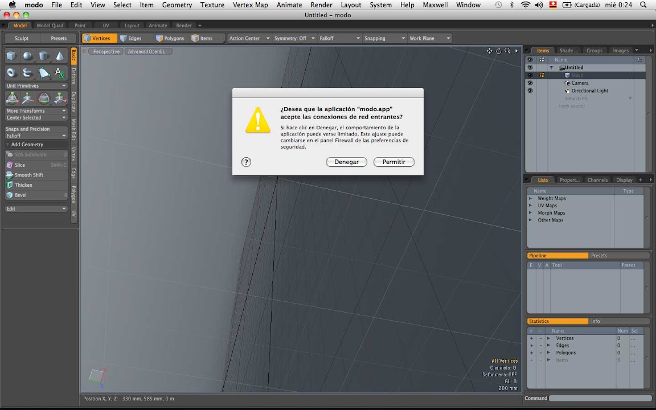Select the Torus primitive tool
Screen dimensions: 656x410
[x=12, y=73]
